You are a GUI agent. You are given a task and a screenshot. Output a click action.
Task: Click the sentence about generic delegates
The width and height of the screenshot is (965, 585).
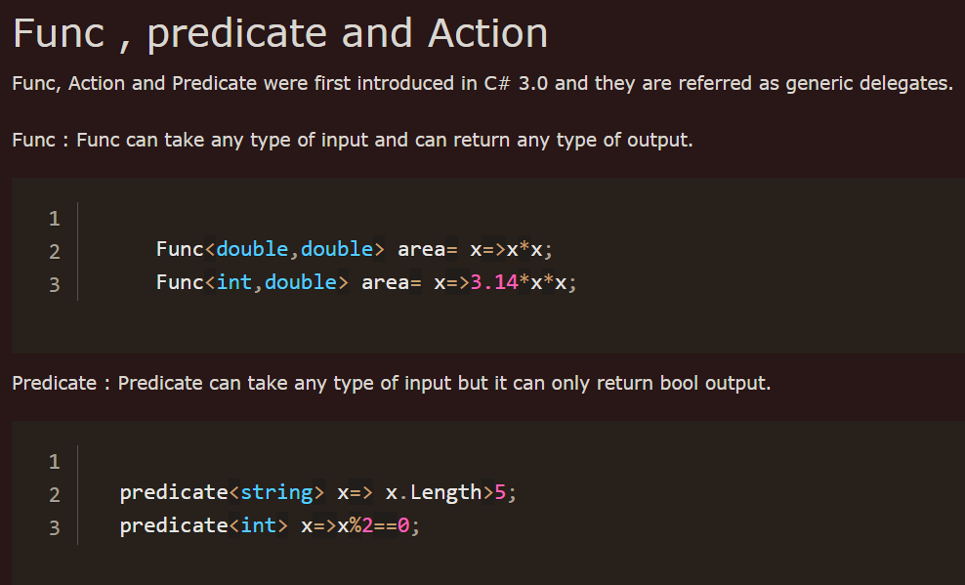(482, 83)
